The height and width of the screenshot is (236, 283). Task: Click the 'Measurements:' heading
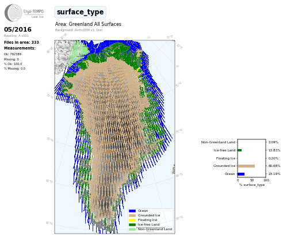coord(20,48)
